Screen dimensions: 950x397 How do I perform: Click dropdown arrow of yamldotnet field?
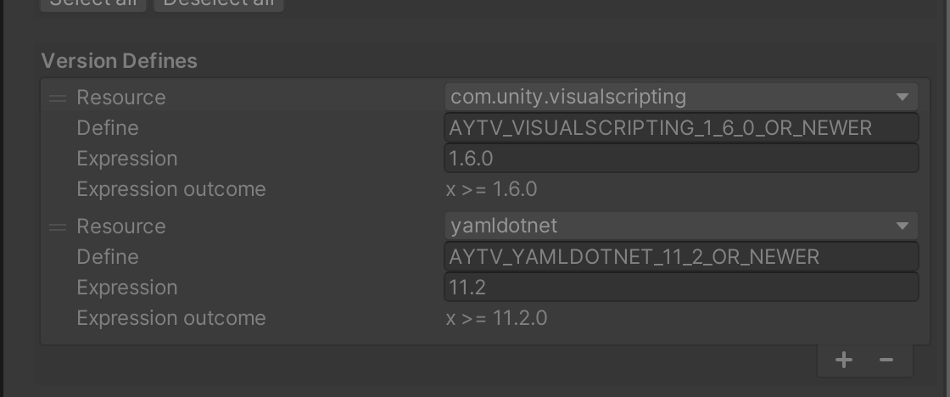(x=902, y=226)
